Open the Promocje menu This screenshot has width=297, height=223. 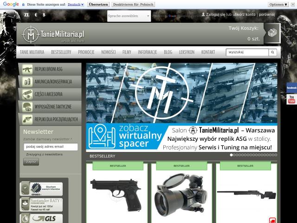[86, 52]
